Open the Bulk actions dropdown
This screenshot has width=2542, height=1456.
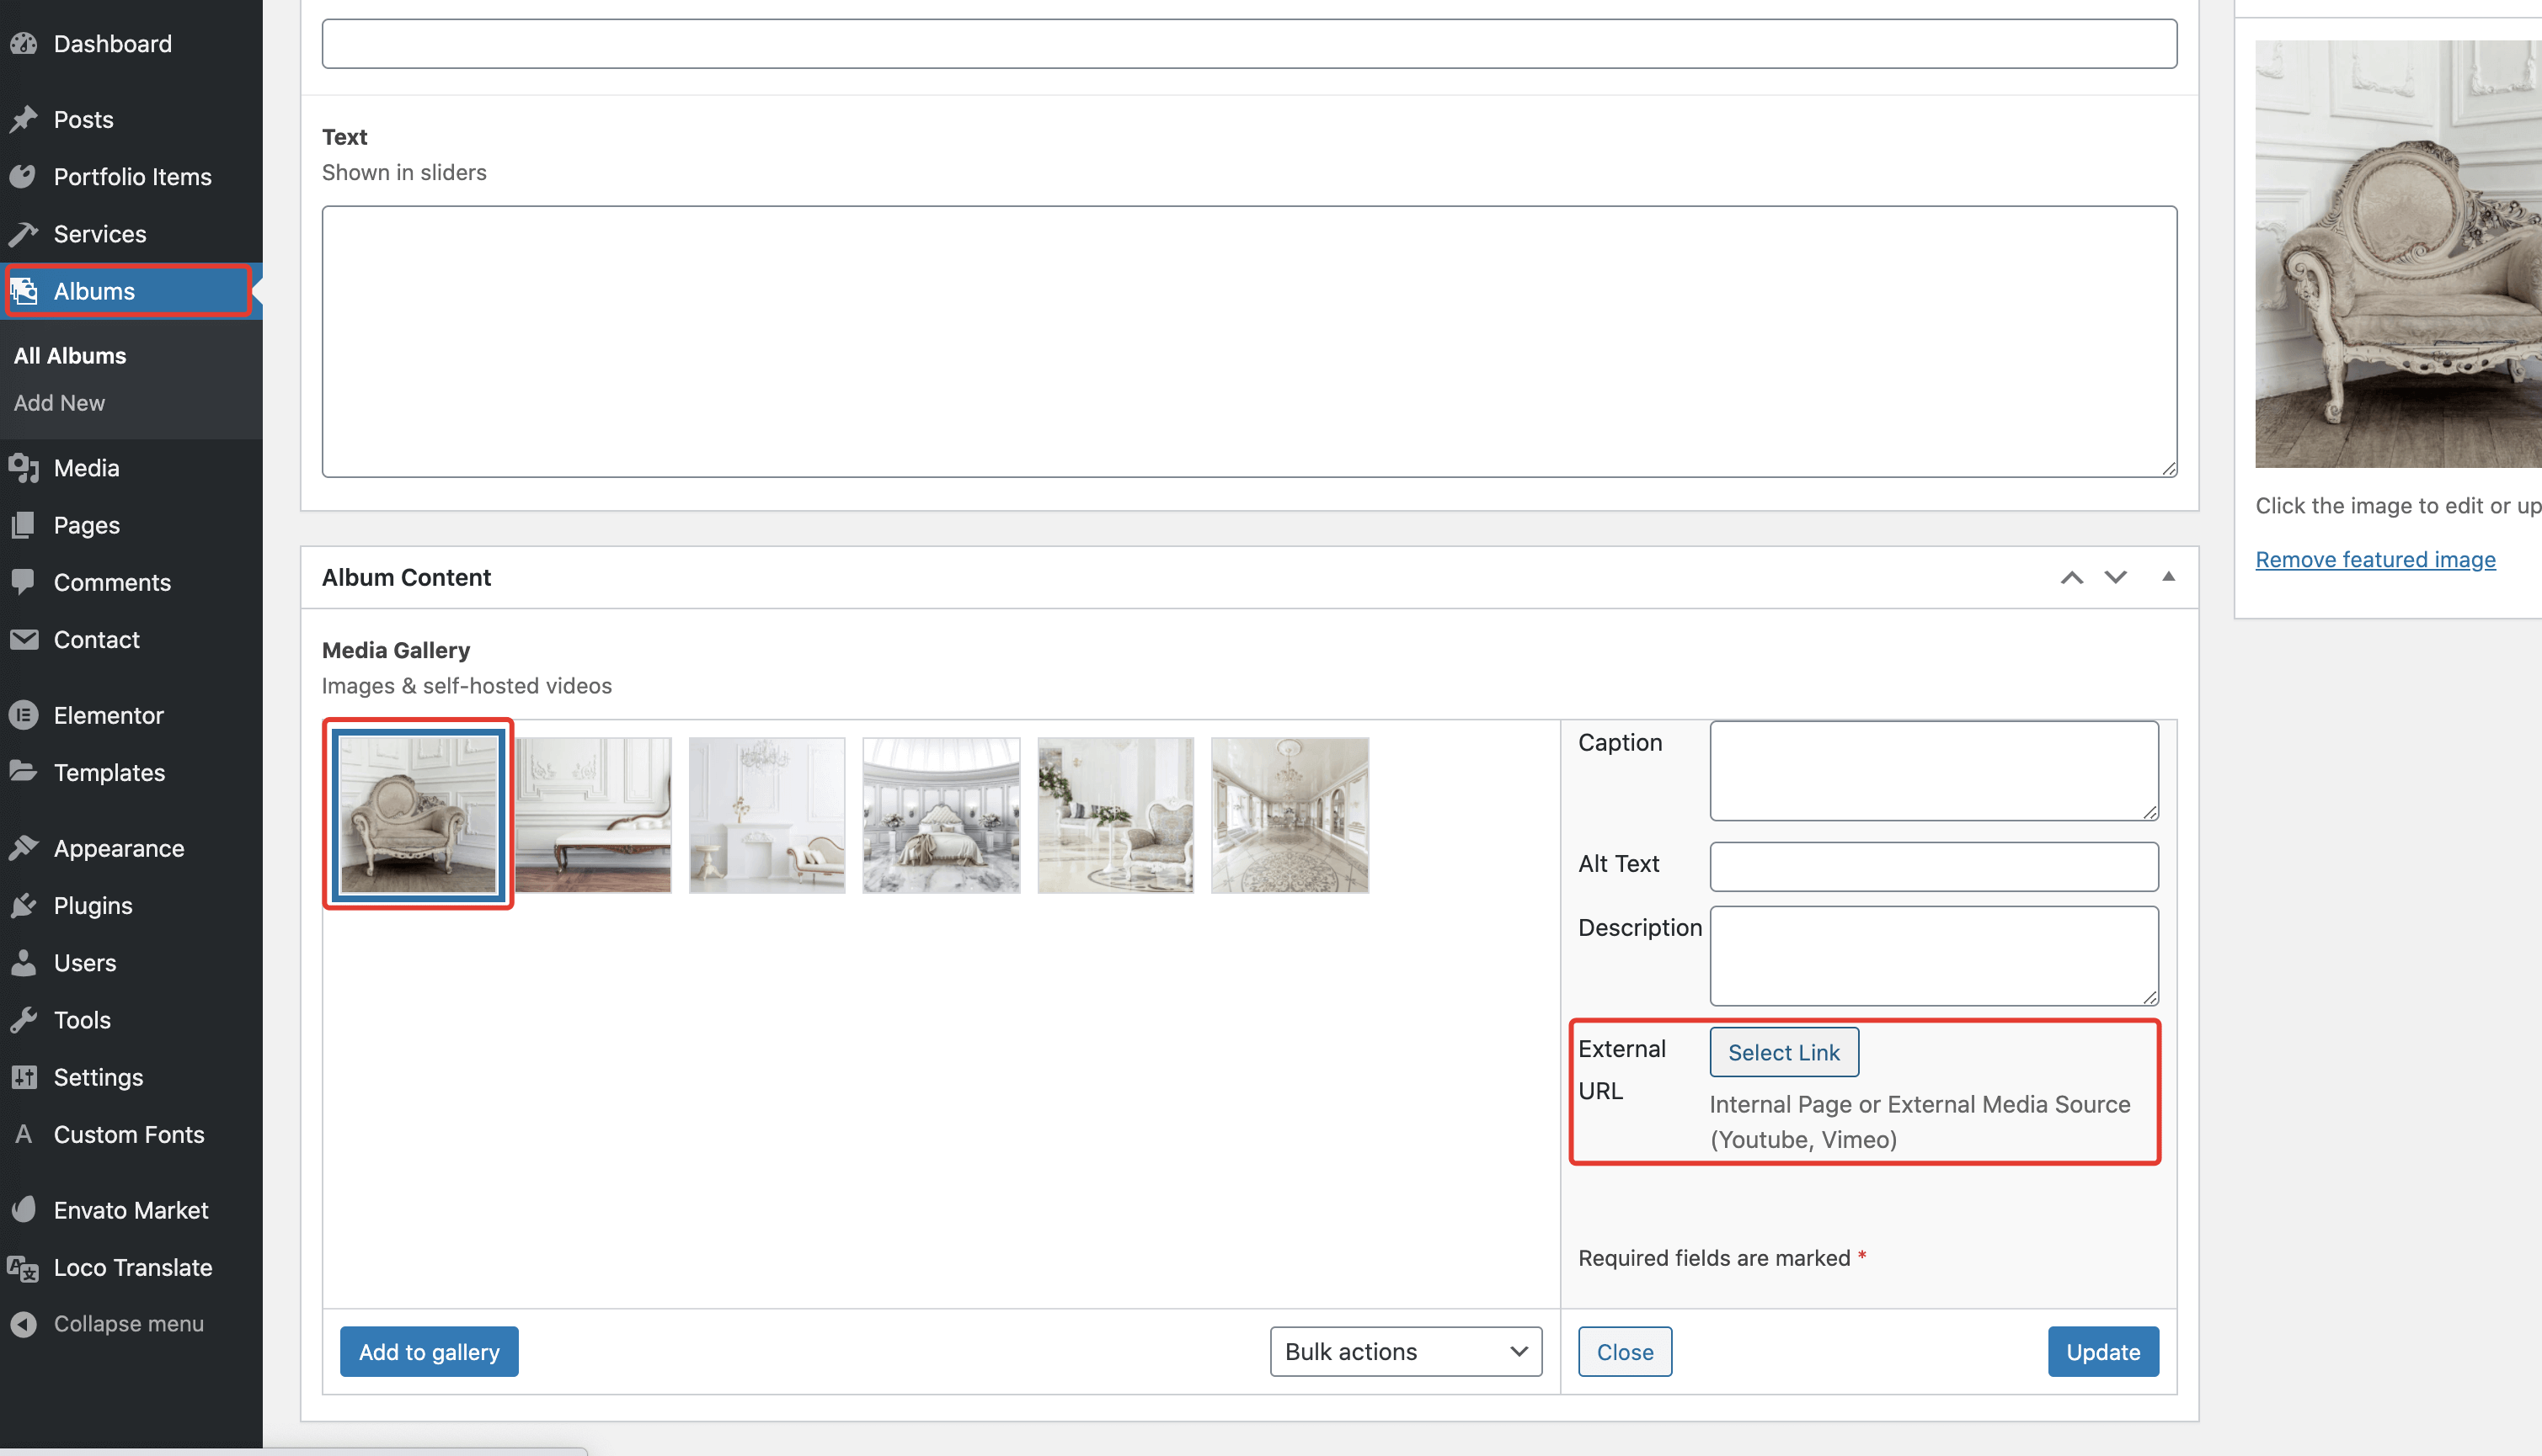[x=1405, y=1351]
